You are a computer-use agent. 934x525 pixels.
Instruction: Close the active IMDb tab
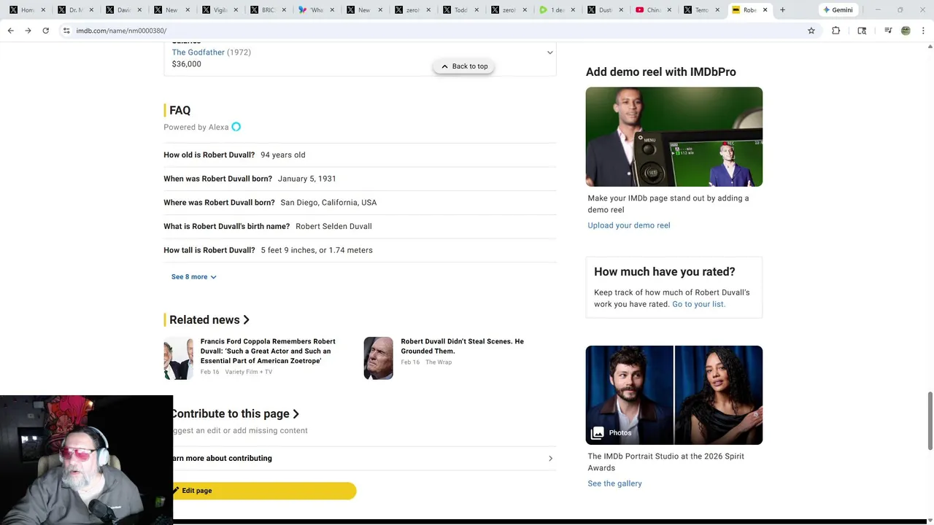[x=765, y=10]
